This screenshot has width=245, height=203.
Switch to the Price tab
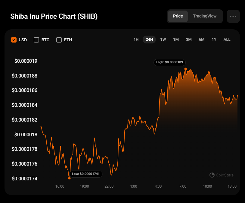tap(178, 16)
